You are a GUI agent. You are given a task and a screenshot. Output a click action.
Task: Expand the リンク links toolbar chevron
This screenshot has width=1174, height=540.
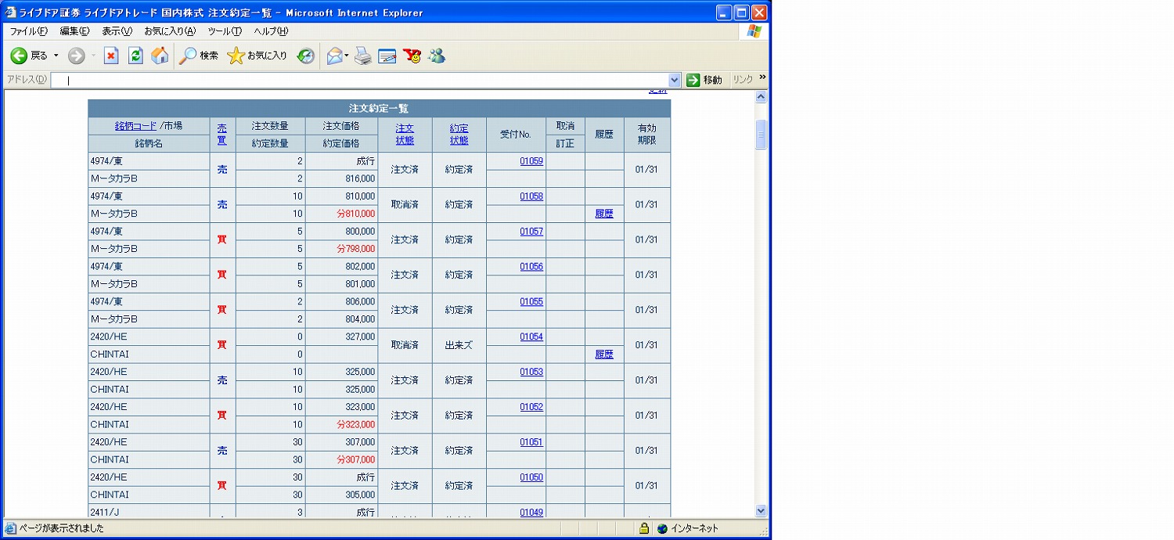pos(762,77)
